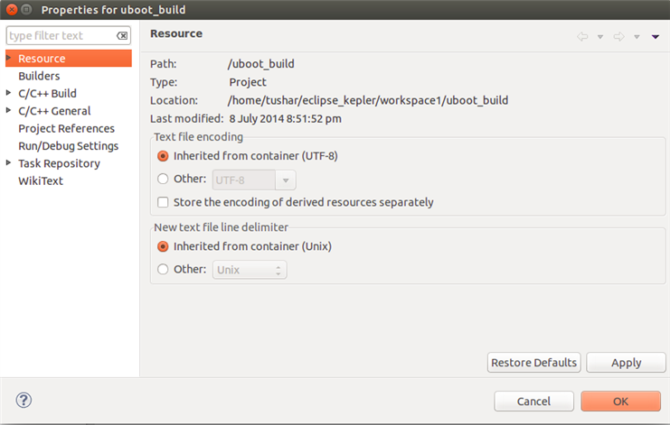This screenshot has width=670, height=425.
Task: Click the back navigation arrow icon
Action: coord(582,37)
